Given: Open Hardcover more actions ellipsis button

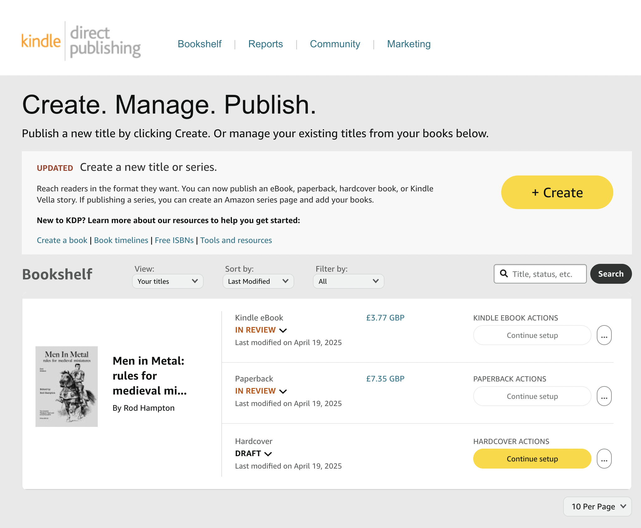Looking at the screenshot, I should click(604, 459).
